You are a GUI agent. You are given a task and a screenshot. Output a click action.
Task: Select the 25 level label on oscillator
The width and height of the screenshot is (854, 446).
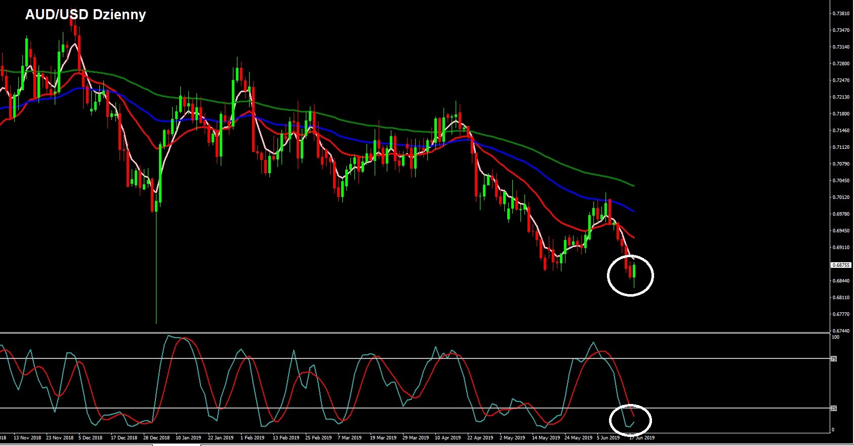coord(834,408)
